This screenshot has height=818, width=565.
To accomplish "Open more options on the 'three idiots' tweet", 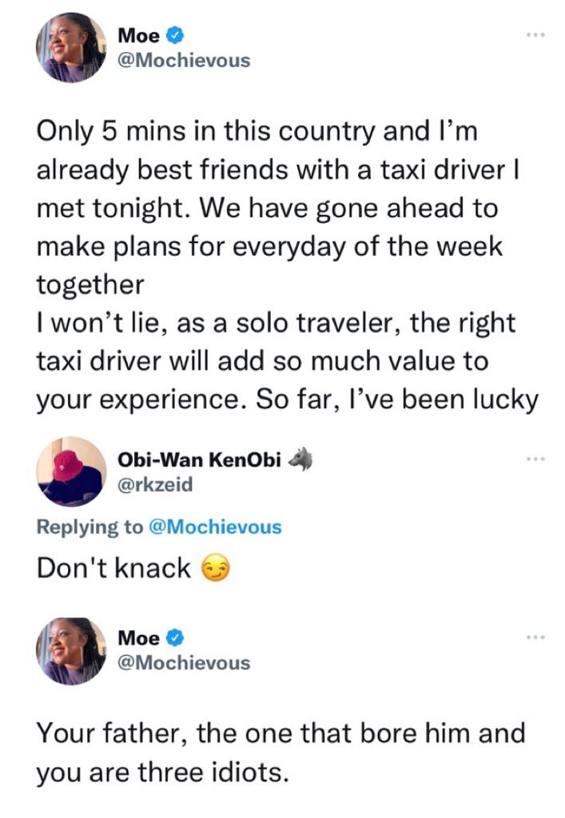I will (x=534, y=637).
